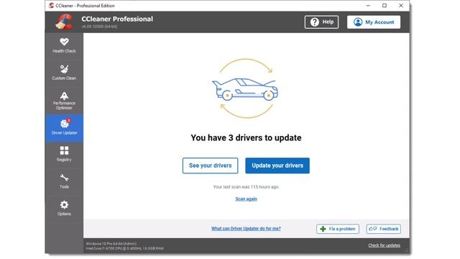The height and width of the screenshot is (259, 460).
Task: Open My Account
Action: (374, 22)
